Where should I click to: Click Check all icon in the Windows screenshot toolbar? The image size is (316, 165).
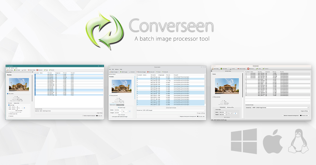50,70
